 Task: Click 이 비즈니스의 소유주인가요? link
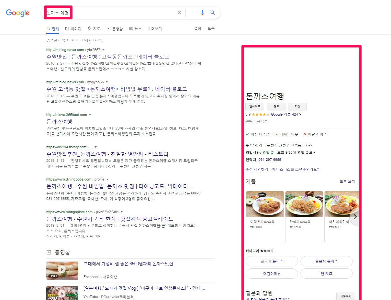click(295, 169)
